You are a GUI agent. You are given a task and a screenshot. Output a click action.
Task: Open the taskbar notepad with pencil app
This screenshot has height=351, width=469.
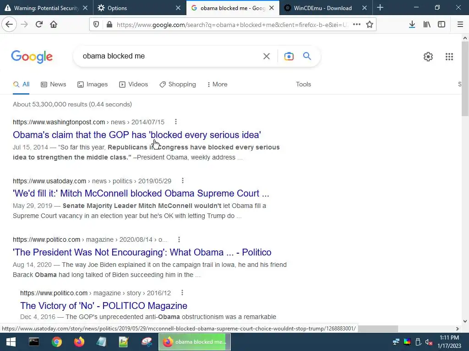click(124, 342)
